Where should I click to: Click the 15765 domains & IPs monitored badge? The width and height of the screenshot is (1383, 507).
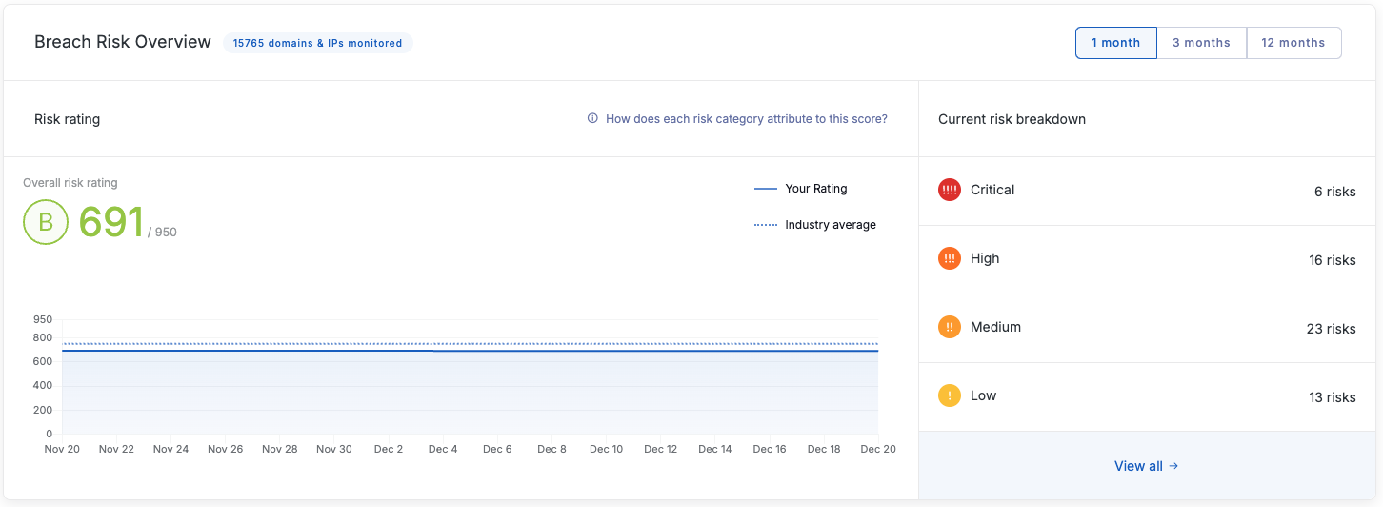click(x=317, y=43)
